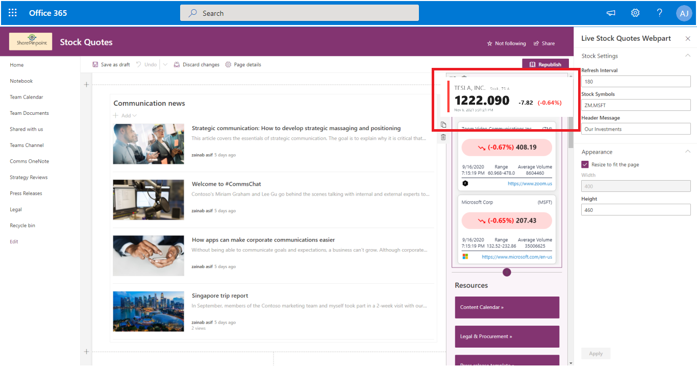Add section with bottom plus icon
Viewport: 697px width, 392px height.
(x=86, y=352)
